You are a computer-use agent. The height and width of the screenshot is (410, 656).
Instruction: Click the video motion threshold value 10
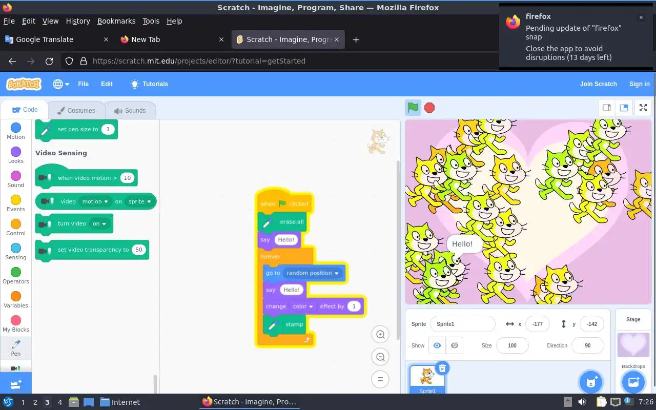coord(127,178)
